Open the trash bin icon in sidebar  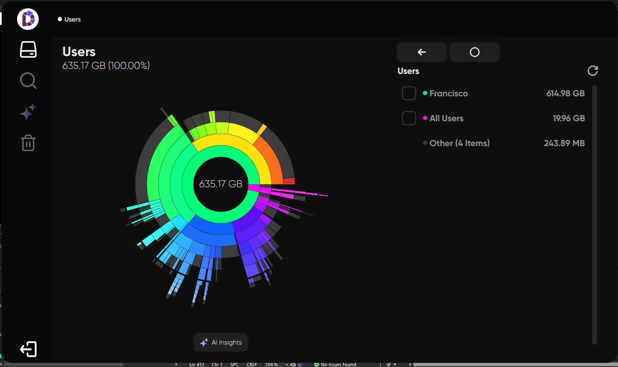[x=28, y=143]
